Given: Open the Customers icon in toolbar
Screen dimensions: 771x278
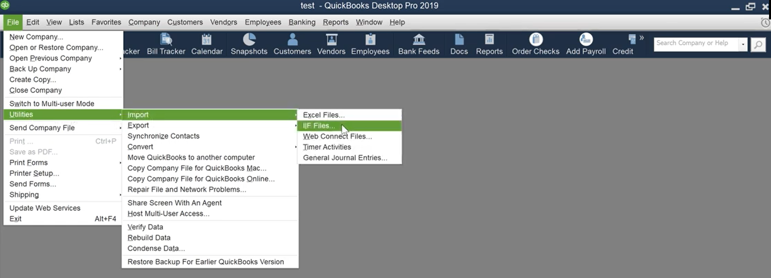Looking at the screenshot, I should pyautogui.click(x=292, y=39).
